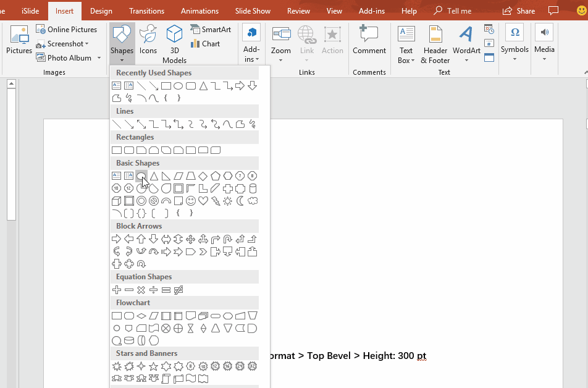The height and width of the screenshot is (388, 588).
Task: Switch to the Design tab
Action: [x=101, y=11]
